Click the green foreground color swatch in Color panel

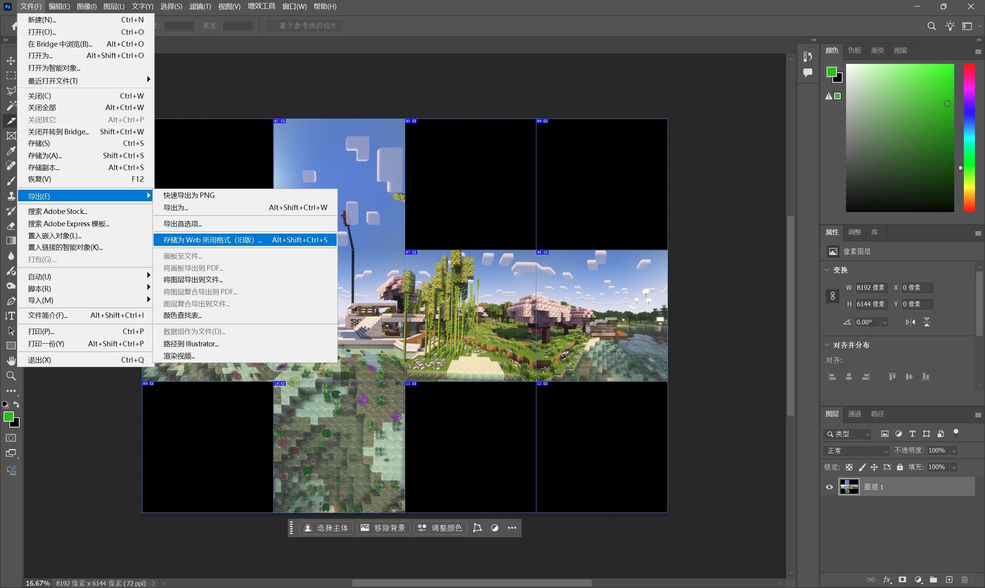pyautogui.click(x=831, y=72)
